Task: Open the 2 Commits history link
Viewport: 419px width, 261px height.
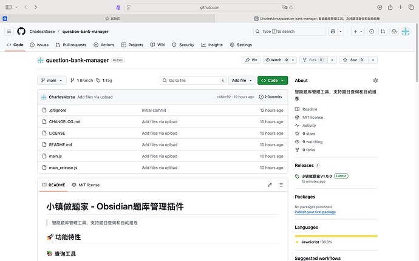Action: tap(270, 97)
